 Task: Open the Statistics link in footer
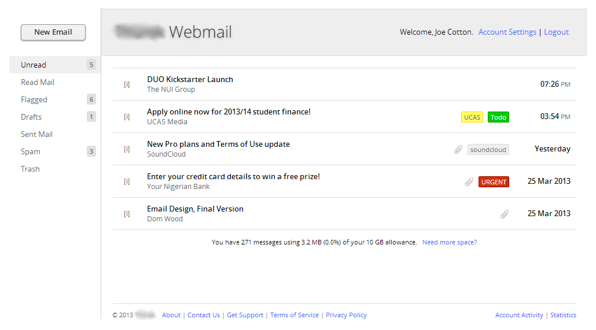tap(563, 315)
